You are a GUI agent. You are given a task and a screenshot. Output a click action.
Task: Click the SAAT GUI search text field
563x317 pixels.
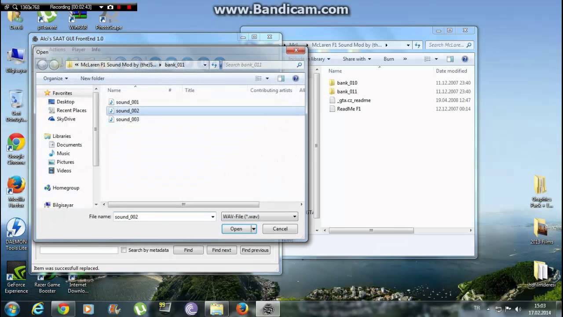click(x=79, y=250)
